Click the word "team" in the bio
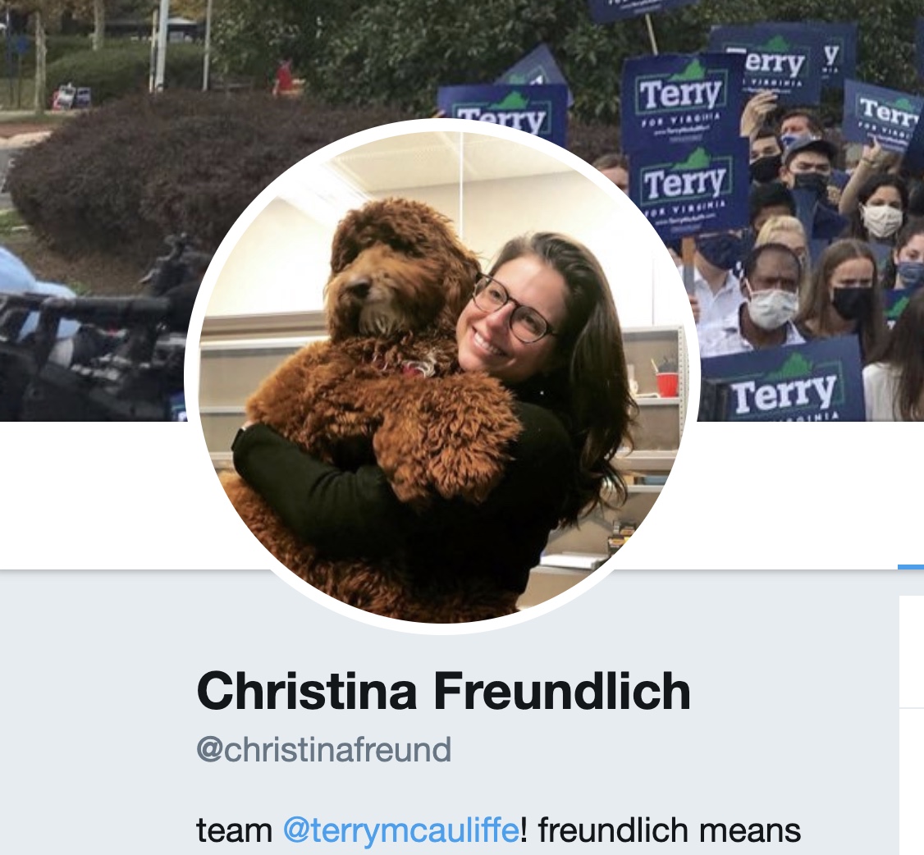 (234, 830)
